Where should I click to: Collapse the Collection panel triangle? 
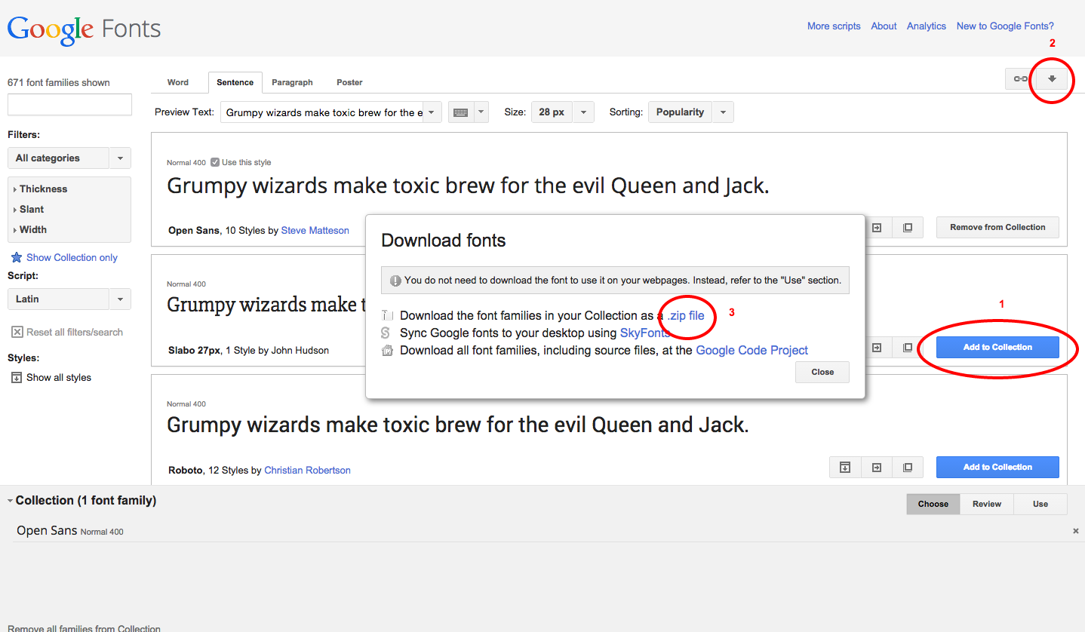pos(11,501)
